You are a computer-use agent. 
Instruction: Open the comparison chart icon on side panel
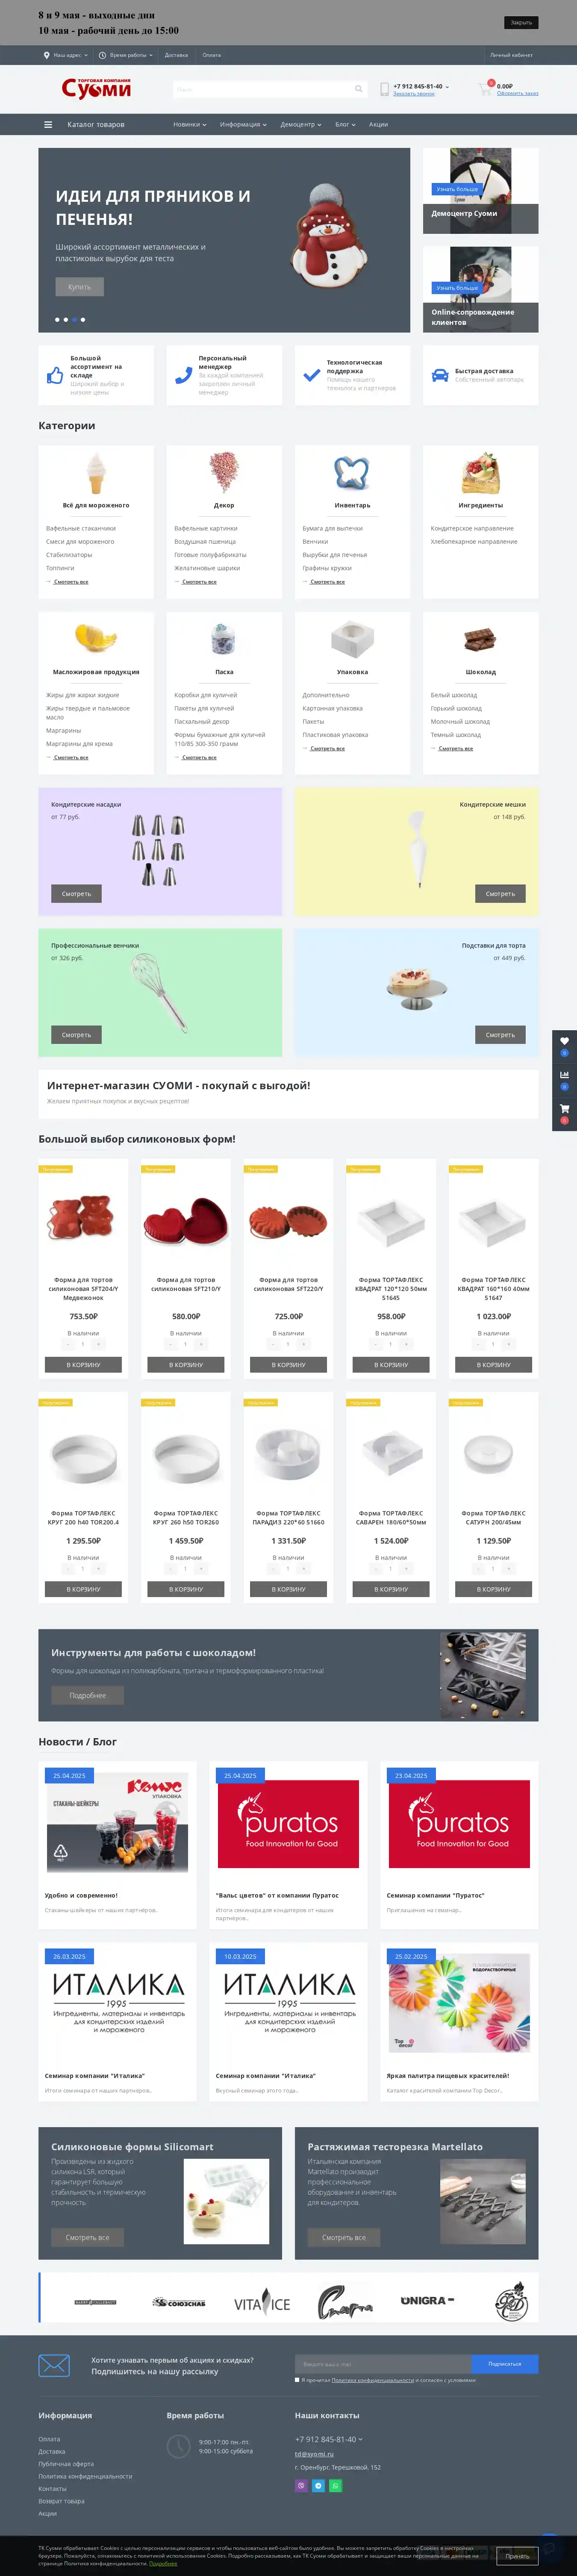tap(564, 1075)
